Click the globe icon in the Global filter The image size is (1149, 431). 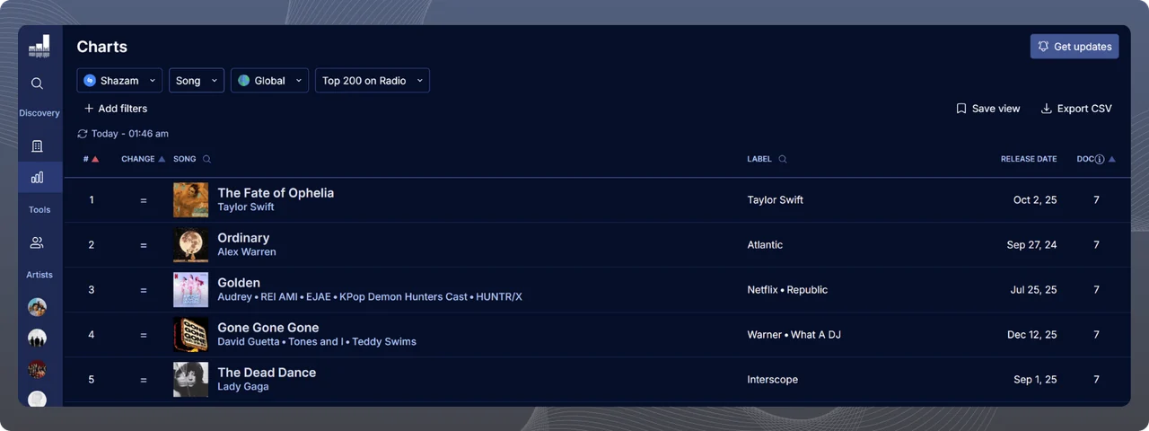click(243, 81)
